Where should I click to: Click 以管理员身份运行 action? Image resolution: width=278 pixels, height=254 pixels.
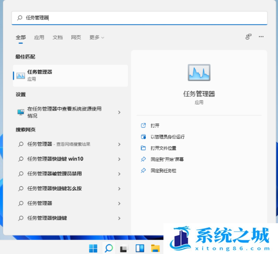click(x=167, y=137)
